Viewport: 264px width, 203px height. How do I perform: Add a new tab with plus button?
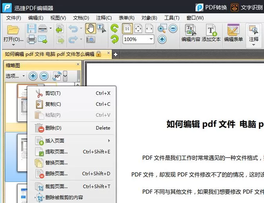115,54
